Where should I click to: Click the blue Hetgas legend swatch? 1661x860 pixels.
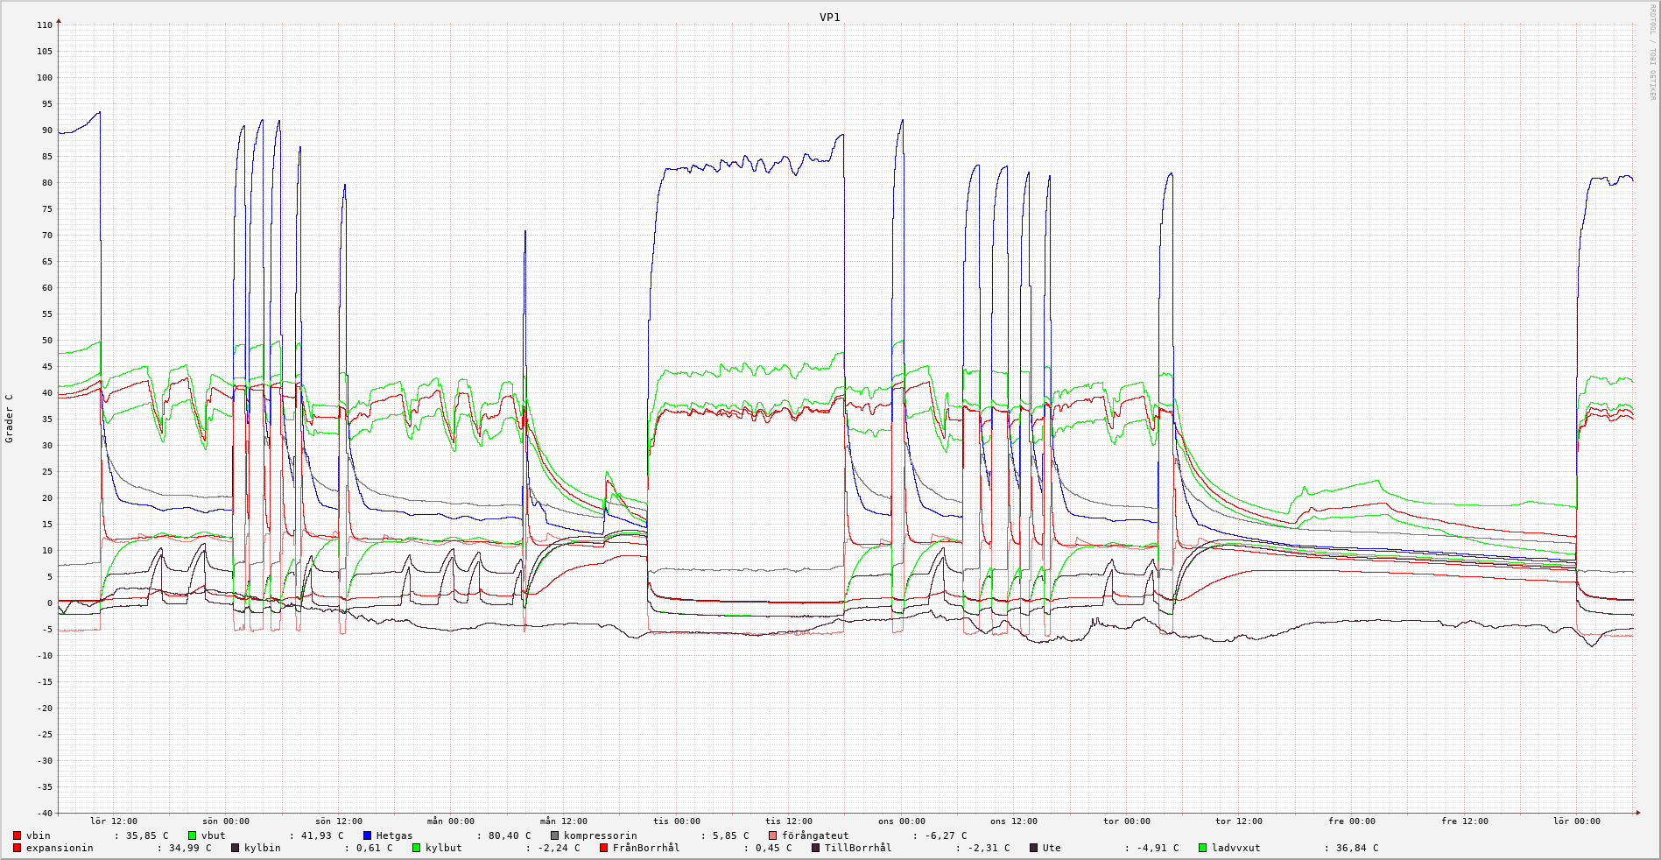tap(368, 835)
